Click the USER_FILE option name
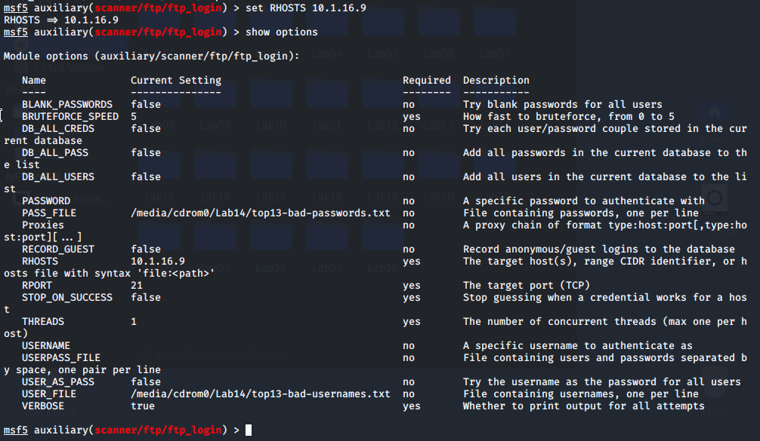The image size is (760, 441). 49,394
